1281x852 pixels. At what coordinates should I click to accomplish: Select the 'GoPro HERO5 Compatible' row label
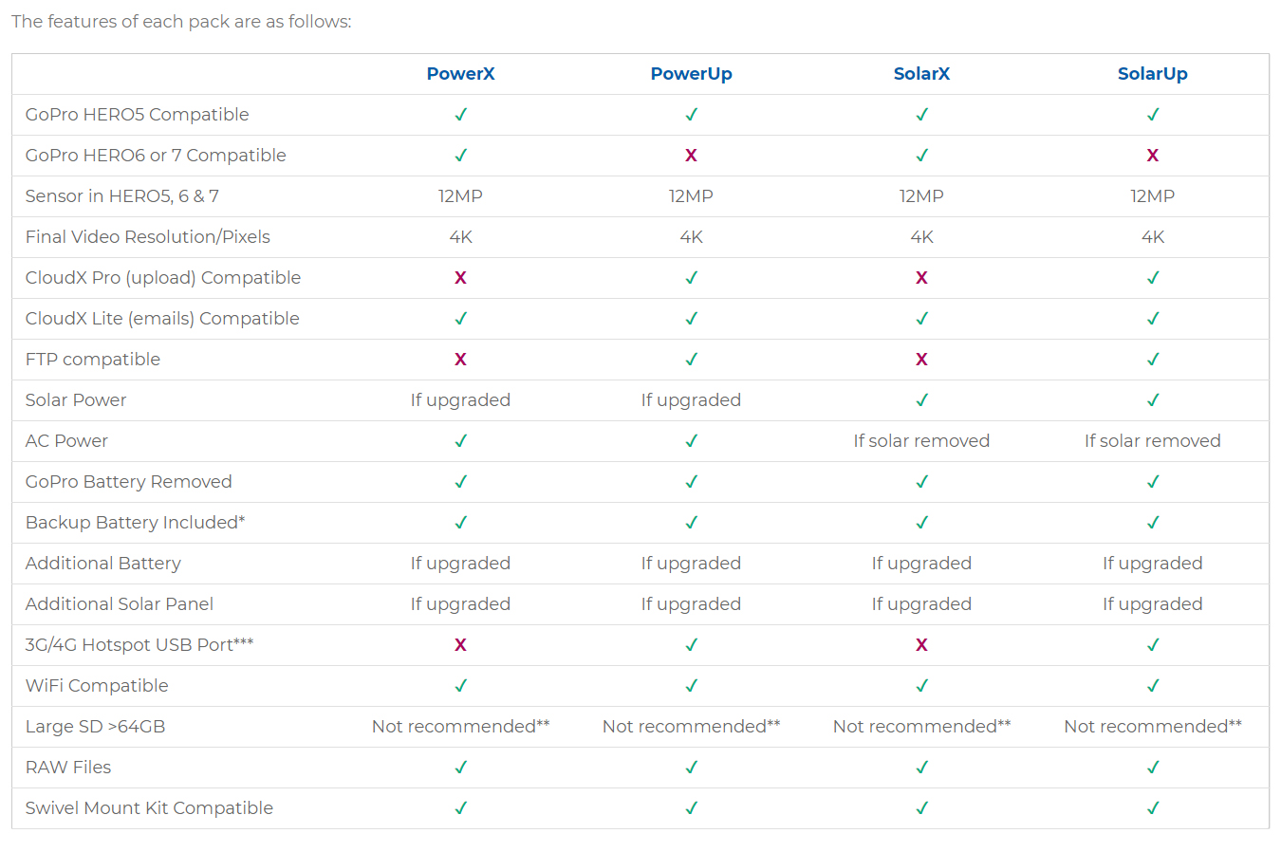[x=137, y=115]
